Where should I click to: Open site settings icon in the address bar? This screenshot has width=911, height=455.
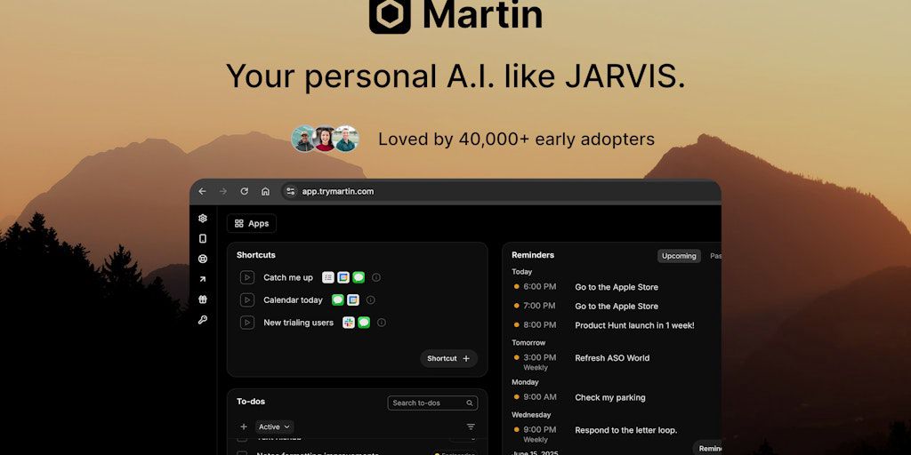(291, 192)
